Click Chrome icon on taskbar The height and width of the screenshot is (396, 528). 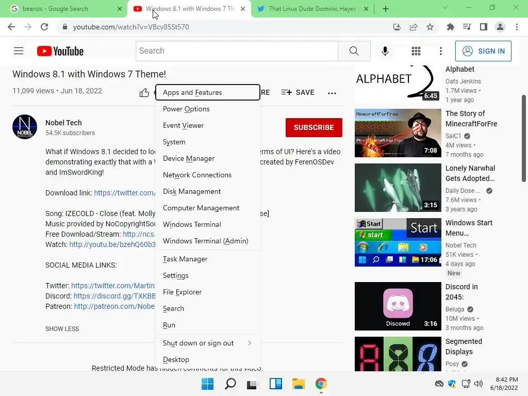pos(321,384)
